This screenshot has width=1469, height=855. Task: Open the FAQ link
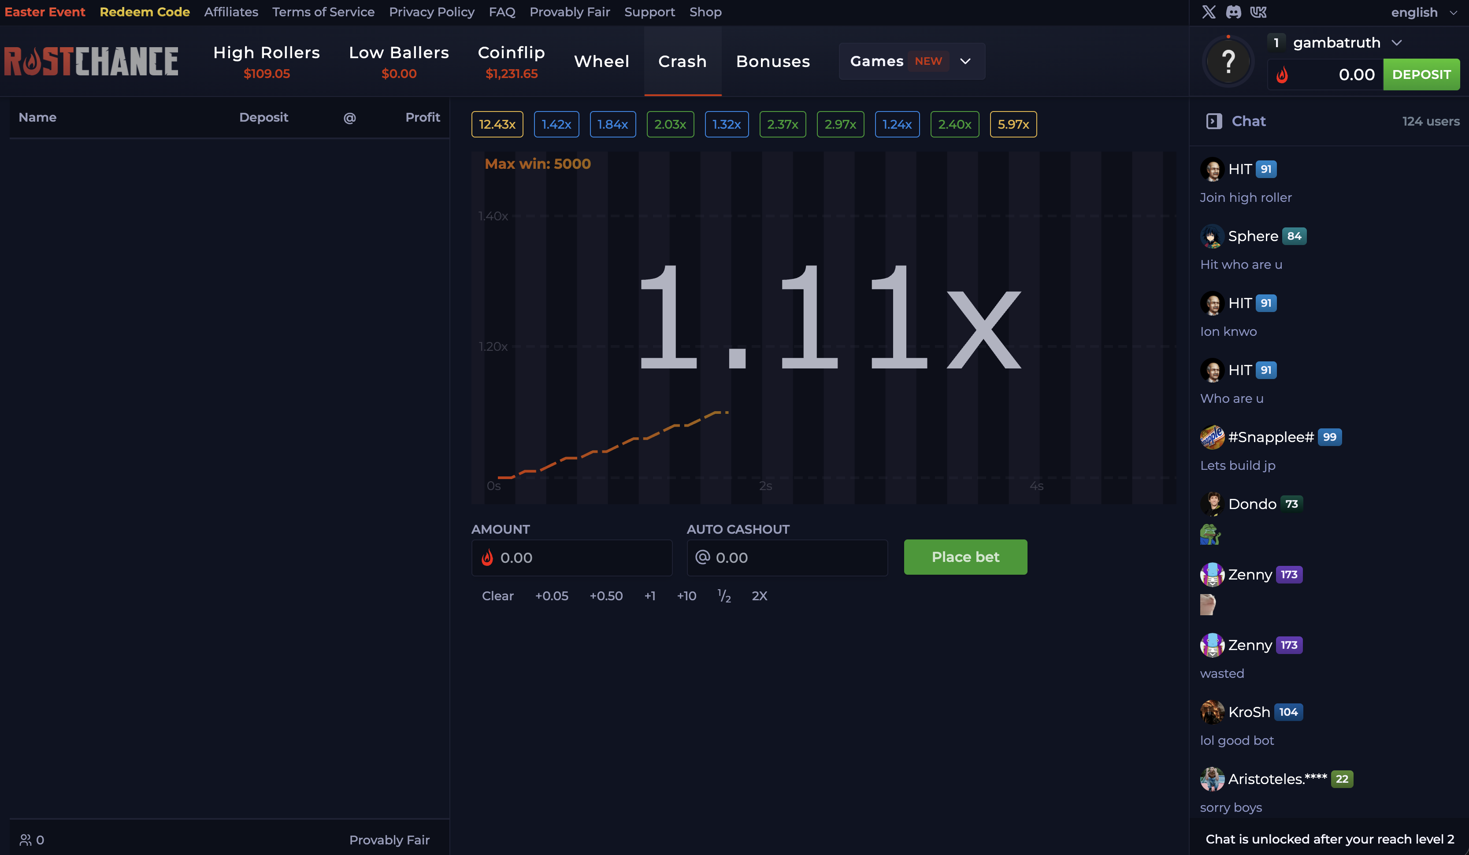point(502,11)
